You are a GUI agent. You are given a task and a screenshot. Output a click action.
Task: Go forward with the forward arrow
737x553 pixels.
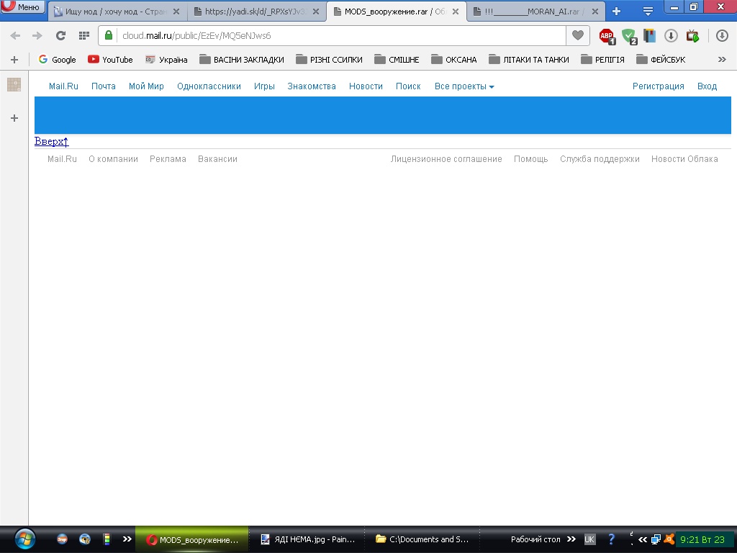click(37, 35)
